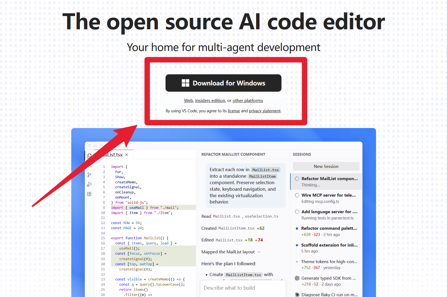Screen dimensions: 447x297
Task: Close the MailList.tsx editor tab
Action: coord(127,155)
